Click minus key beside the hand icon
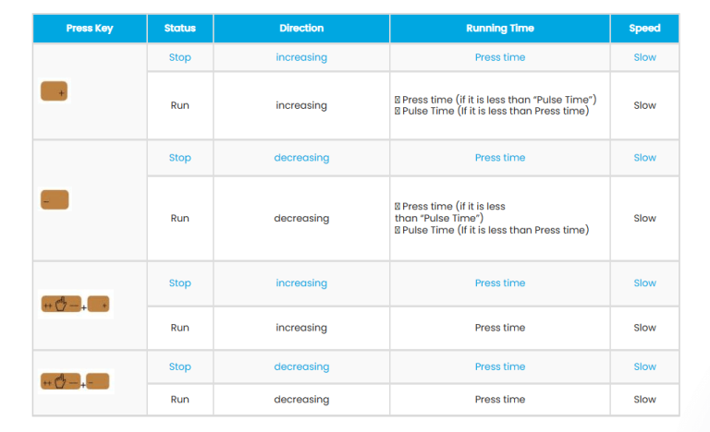 coord(98,381)
